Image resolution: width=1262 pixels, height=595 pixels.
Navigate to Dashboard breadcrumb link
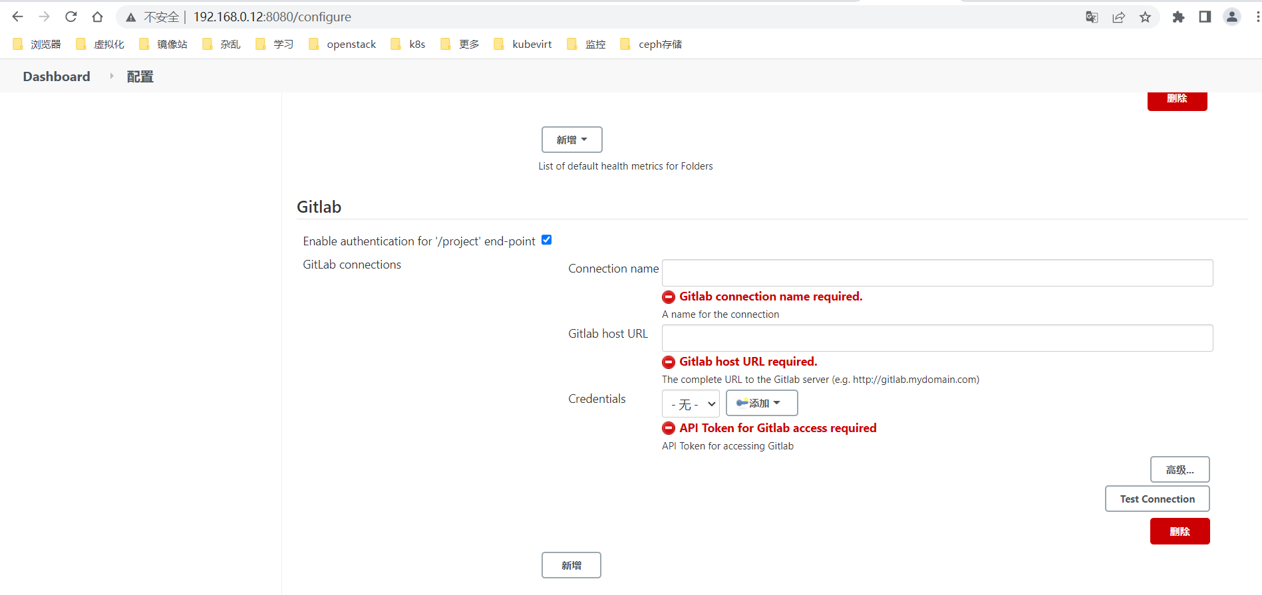click(57, 76)
